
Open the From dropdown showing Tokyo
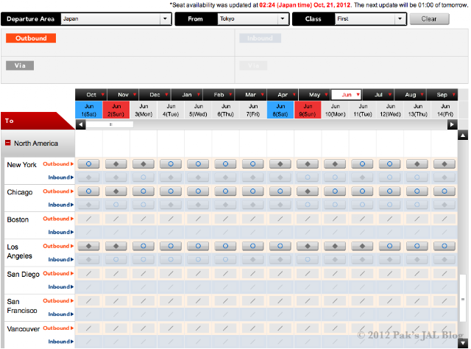(x=252, y=19)
